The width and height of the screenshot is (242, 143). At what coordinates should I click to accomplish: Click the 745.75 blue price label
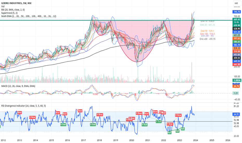[x=237, y=12]
